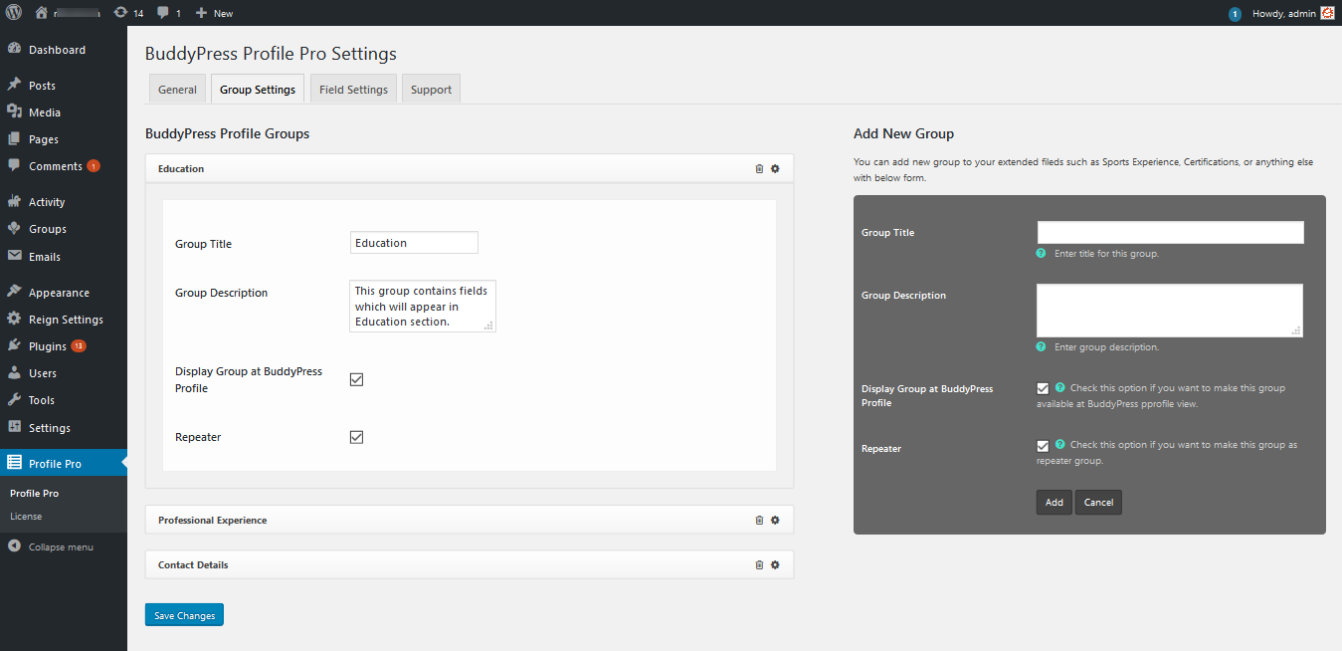The width and height of the screenshot is (1342, 651).
Task: Switch to Field Settings tab
Action: pos(353,89)
